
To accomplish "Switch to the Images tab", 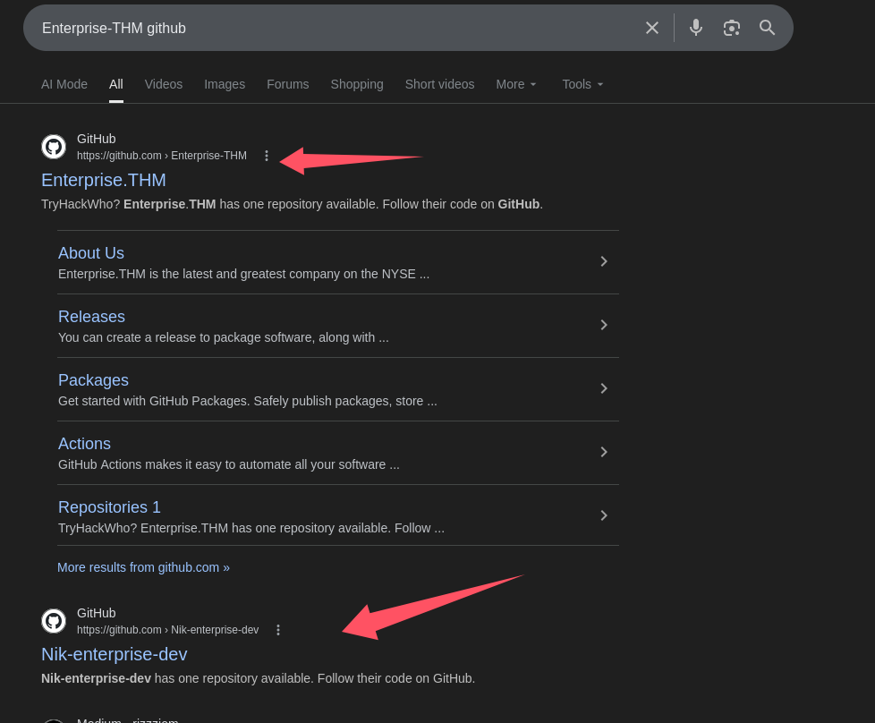I will pyautogui.click(x=225, y=84).
